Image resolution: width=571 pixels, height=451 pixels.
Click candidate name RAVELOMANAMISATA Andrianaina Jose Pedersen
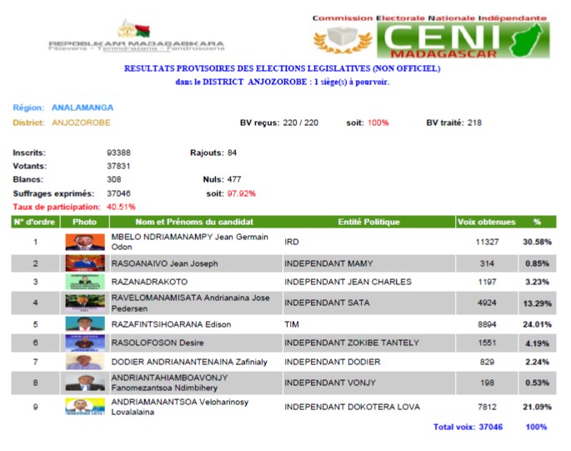(x=190, y=303)
